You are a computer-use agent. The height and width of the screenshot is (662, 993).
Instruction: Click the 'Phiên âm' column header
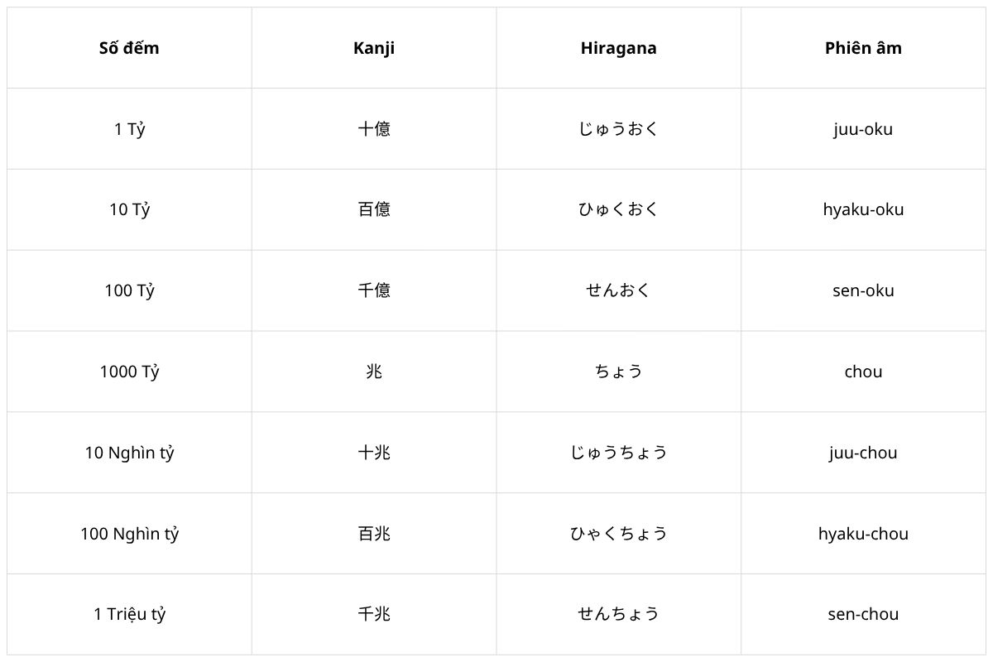tap(863, 48)
